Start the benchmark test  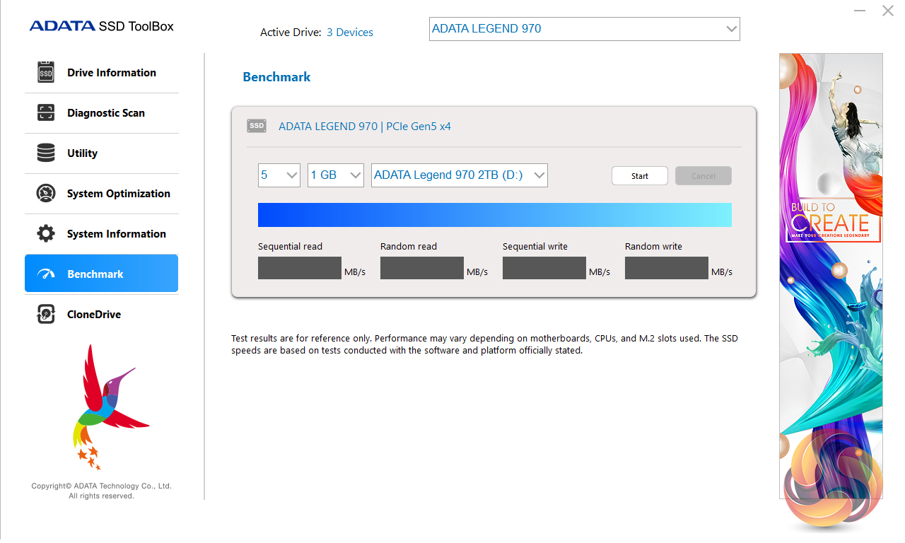click(x=640, y=176)
